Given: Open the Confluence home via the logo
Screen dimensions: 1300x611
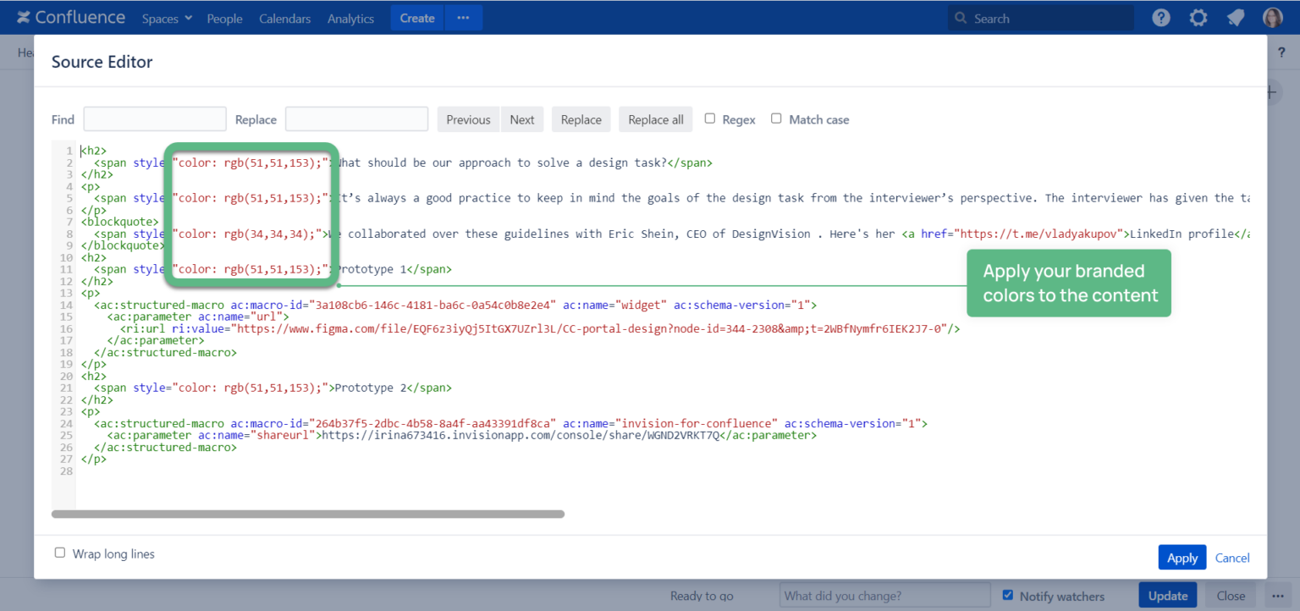Looking at the screenshot, I should (71, 17).
